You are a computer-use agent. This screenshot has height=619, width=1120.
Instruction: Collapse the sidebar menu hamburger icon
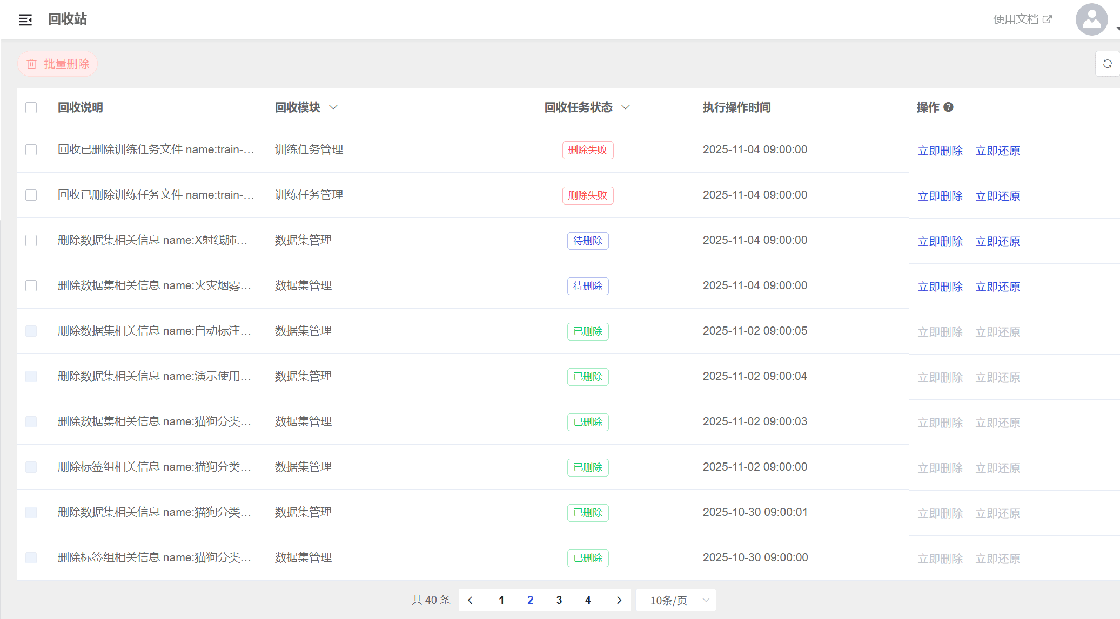tap(25, 20)
